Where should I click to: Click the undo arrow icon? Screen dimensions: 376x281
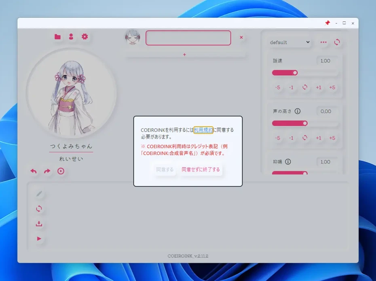point(34,171)
